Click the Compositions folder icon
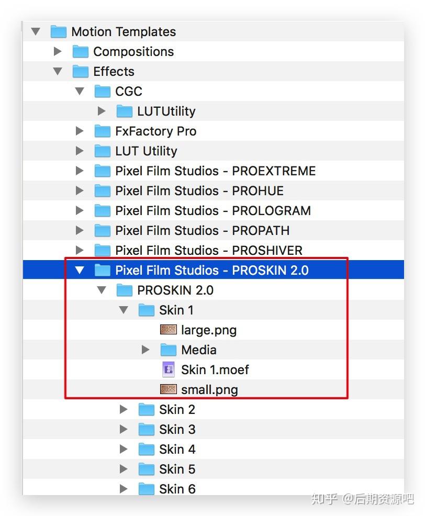Image resolution: width=425 pixels, height=516 pixels. [80, 51]
